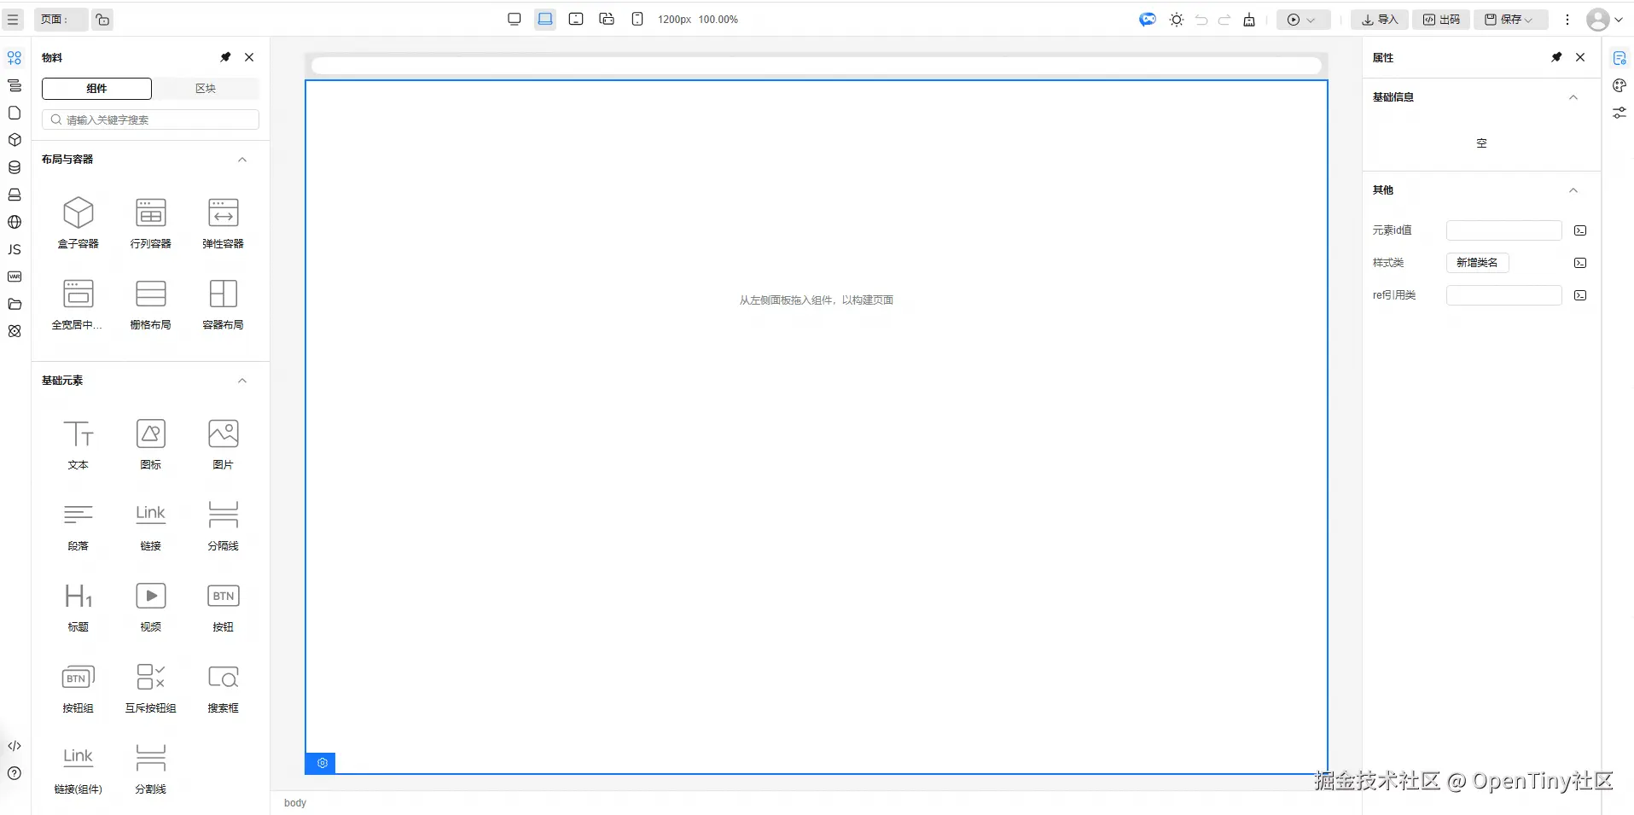Screen dimensions: 1634x815
Task: Switch to the 区块 tab
Action: point(206,89)
